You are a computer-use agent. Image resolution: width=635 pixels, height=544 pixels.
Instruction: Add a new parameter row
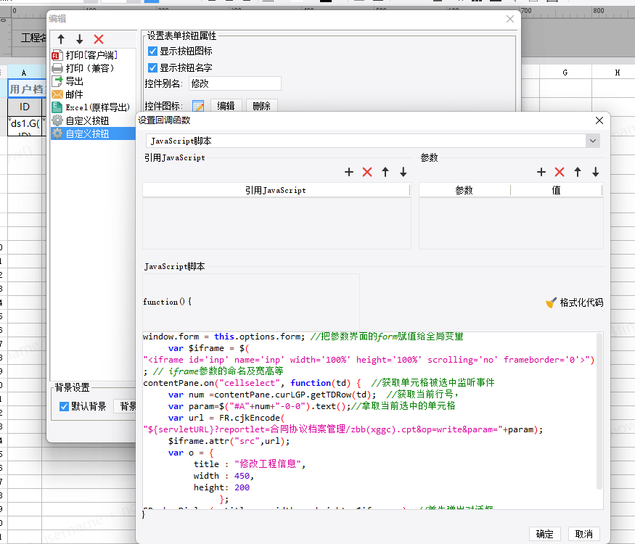[x=541, y=172]
